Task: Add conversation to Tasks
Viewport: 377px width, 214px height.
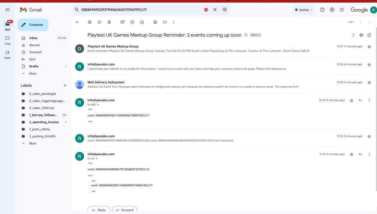Action: 142,22
